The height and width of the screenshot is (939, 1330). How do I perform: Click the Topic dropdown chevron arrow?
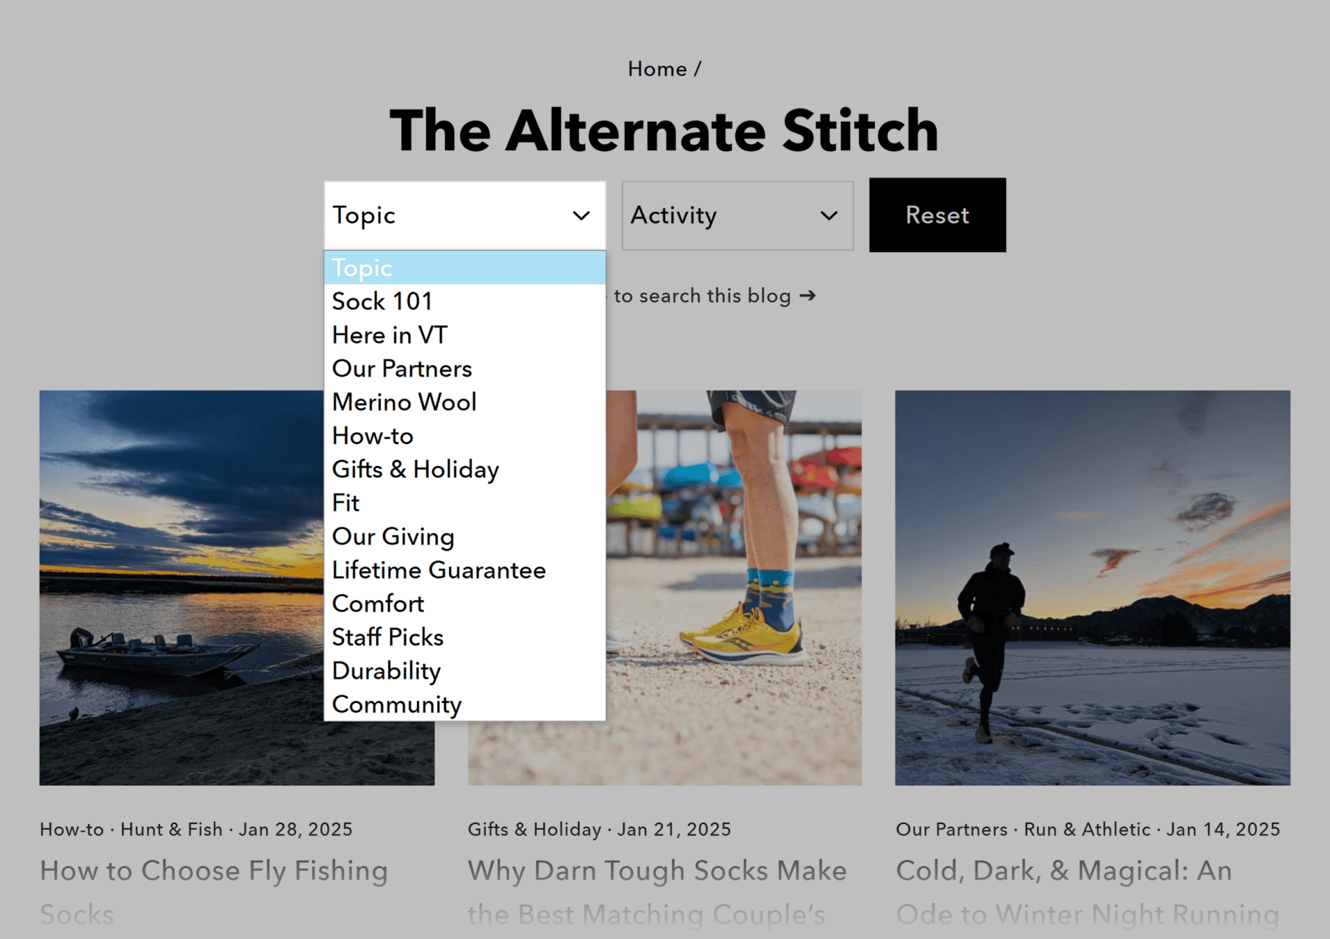coord(581,216)
